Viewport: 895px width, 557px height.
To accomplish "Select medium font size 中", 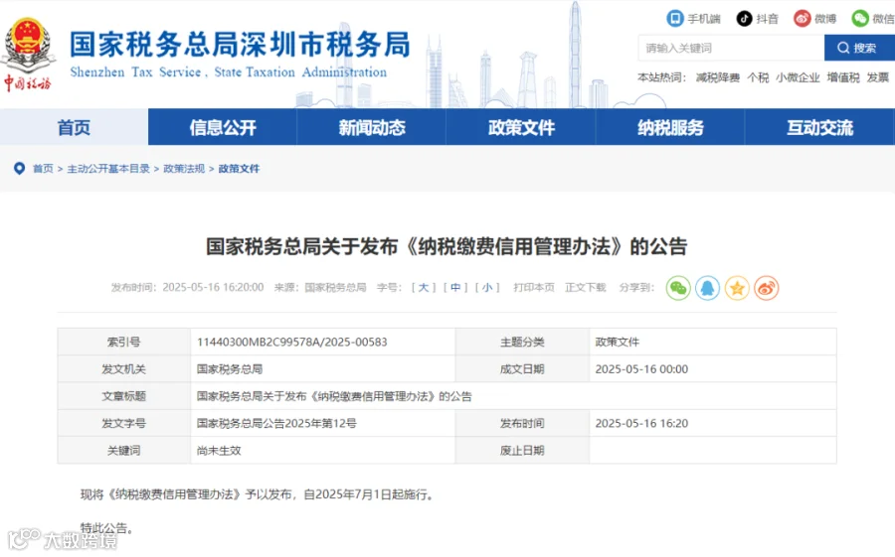I will (x=455, y=287).
